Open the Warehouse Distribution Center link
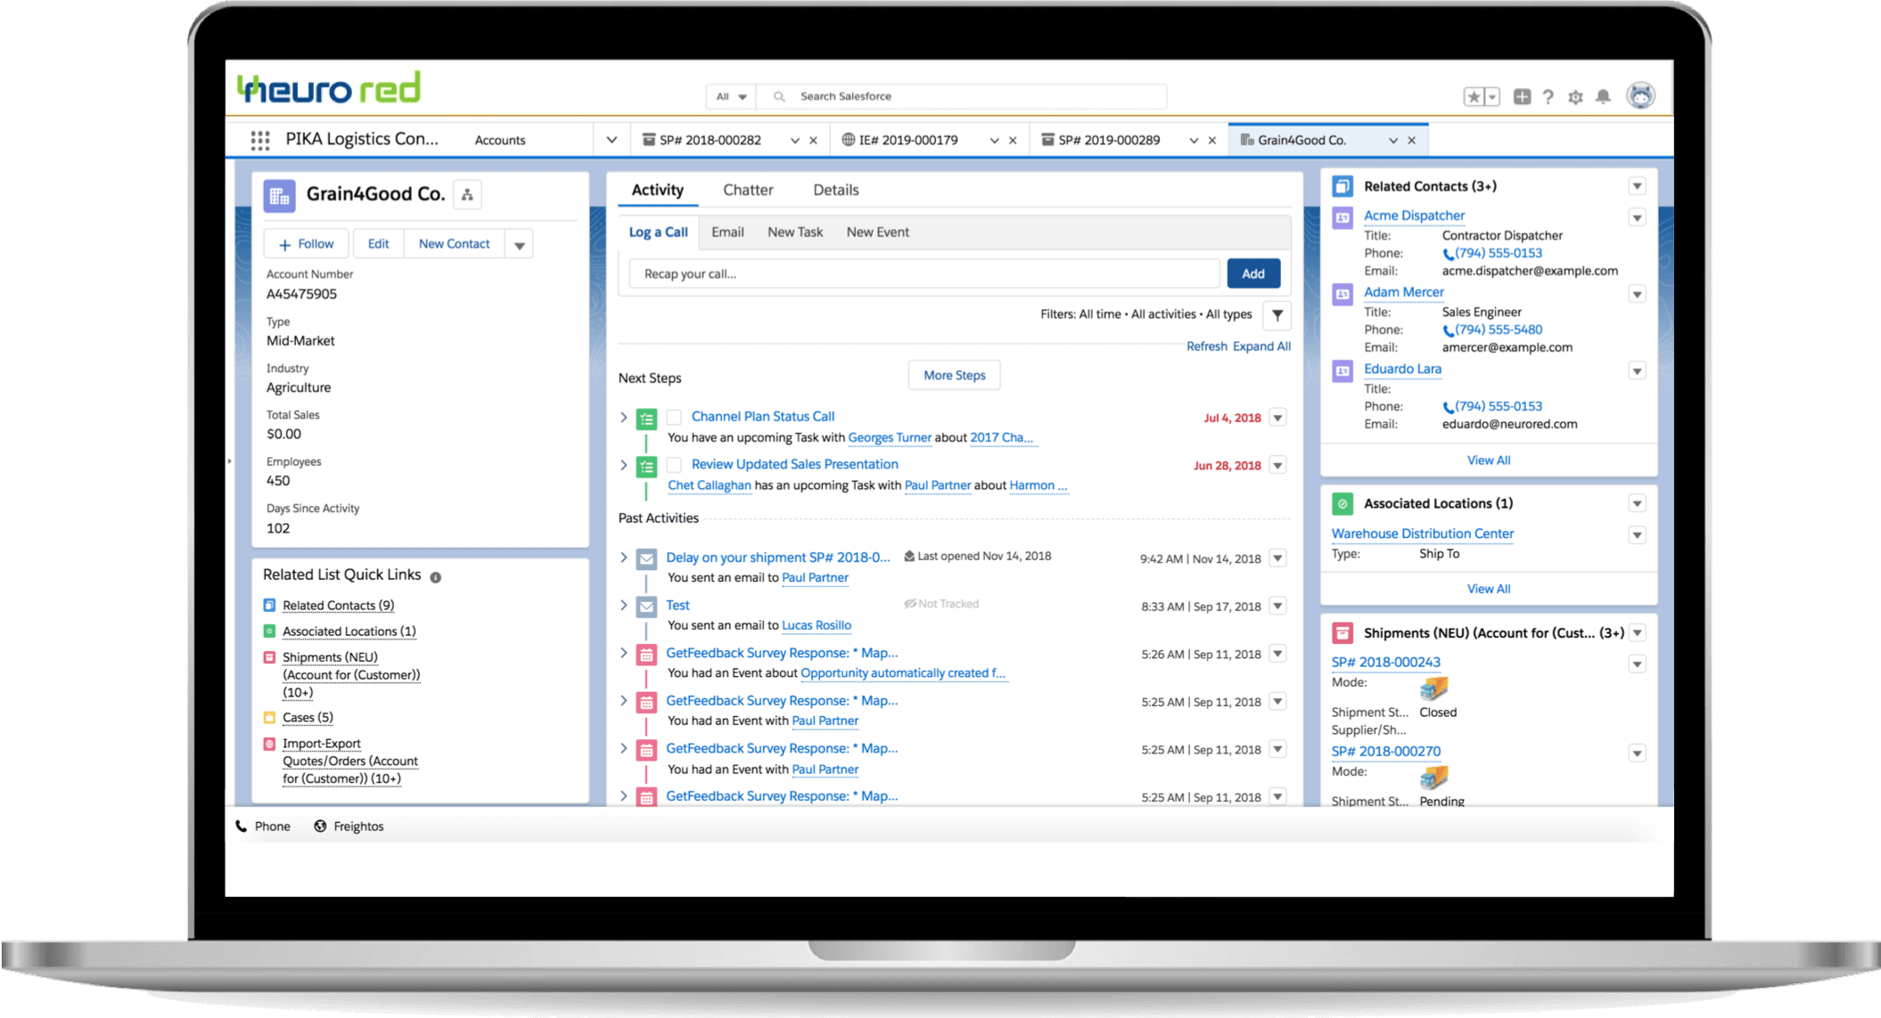1881x1018 pixels. point(1422,533)
